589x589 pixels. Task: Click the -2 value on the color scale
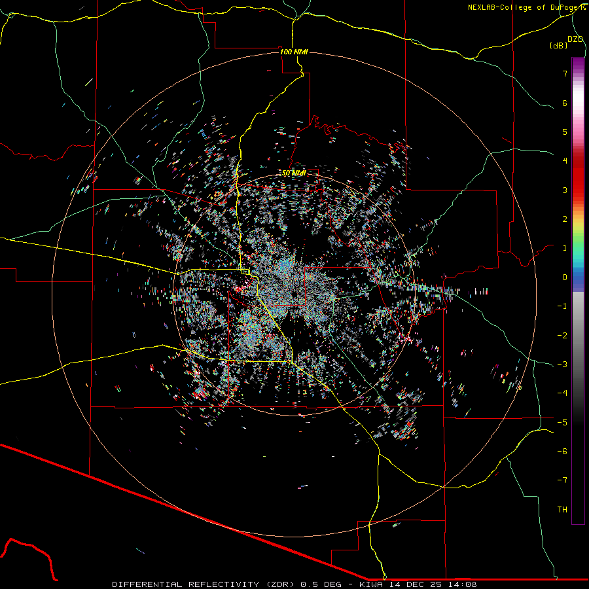coord(562,336)
